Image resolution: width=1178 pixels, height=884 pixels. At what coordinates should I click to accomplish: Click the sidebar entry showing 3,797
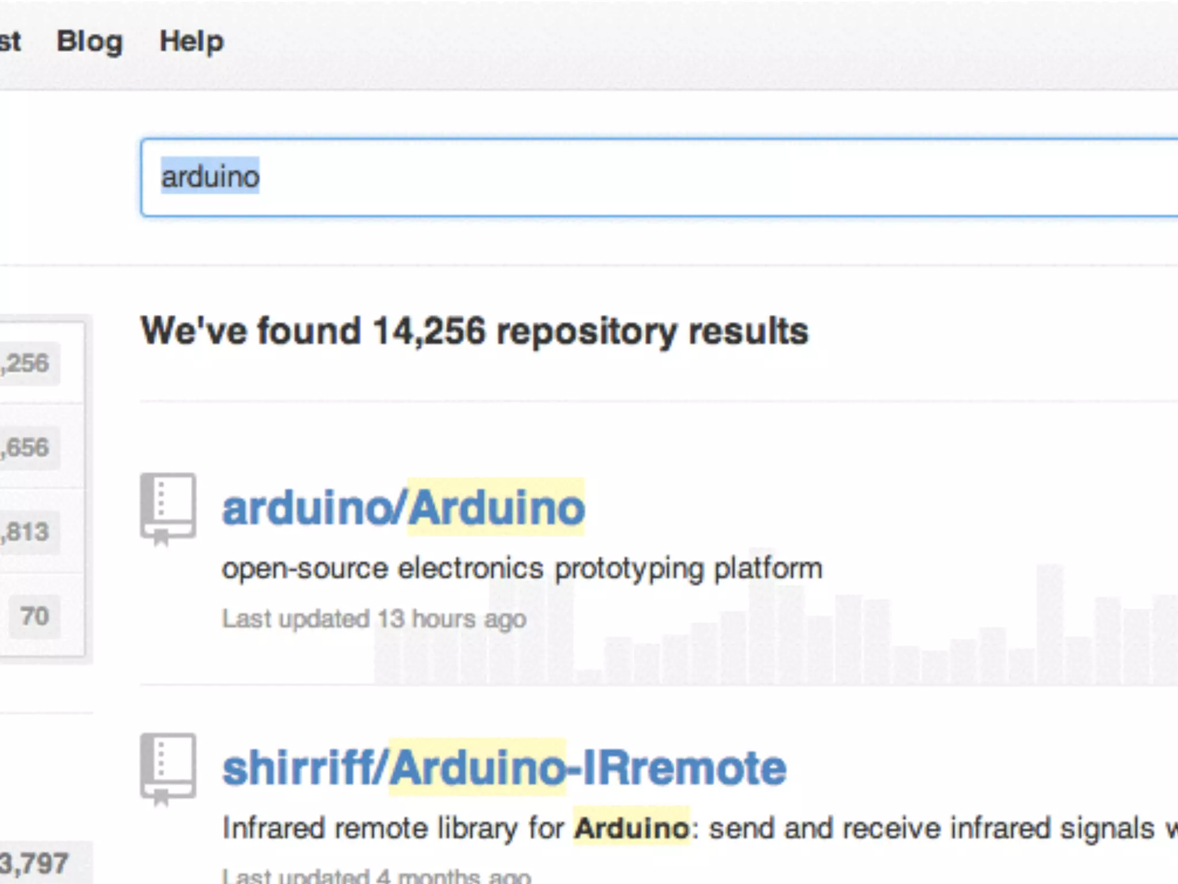(35, 863)
